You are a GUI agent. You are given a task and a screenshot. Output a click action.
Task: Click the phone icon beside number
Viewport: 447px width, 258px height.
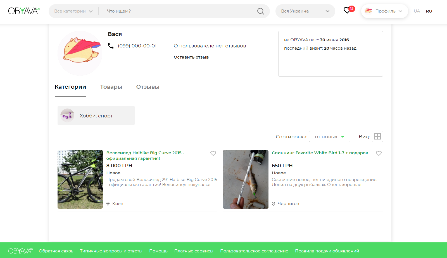(x=111, y=46)
